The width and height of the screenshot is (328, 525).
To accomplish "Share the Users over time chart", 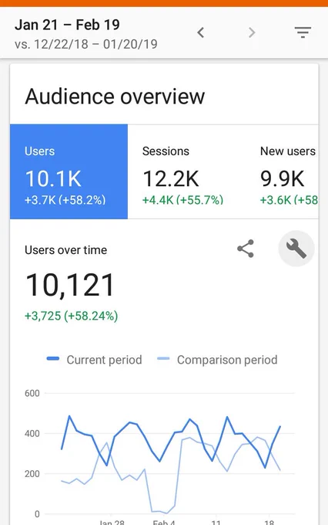I will (246, 249).
